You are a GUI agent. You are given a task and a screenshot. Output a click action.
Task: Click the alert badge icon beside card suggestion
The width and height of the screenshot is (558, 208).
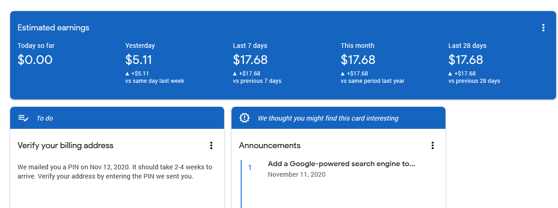click(x=244, y=118)
